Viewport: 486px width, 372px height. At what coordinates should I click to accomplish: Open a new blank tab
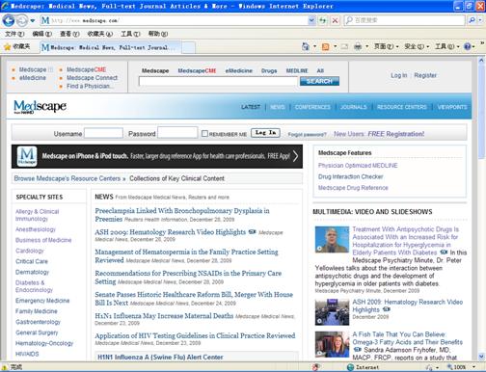[x=188, y=48]
